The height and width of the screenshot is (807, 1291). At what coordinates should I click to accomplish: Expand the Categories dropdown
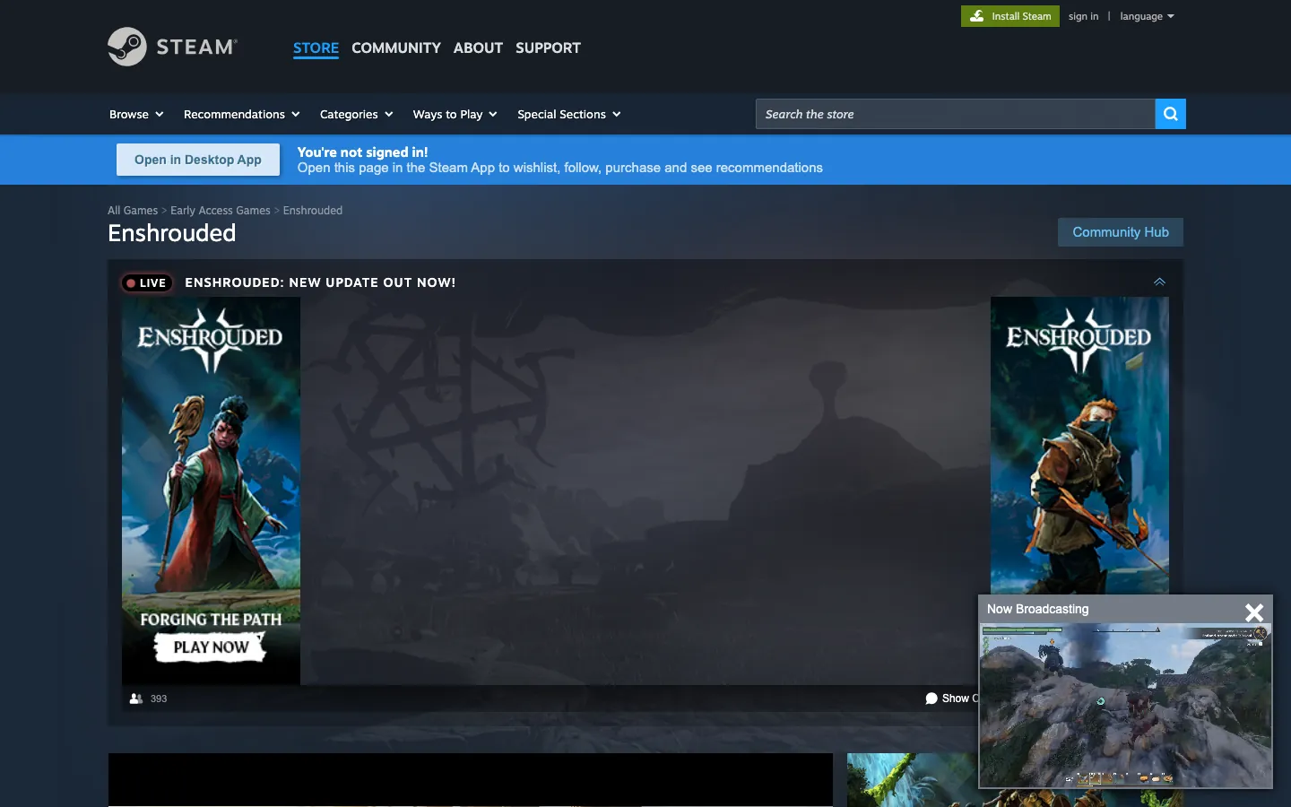click(356, 114)
